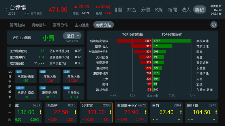Select the 台達電 2308 stock card
The width and height of the screenshot is (225, 126).
tap(96, 113)
